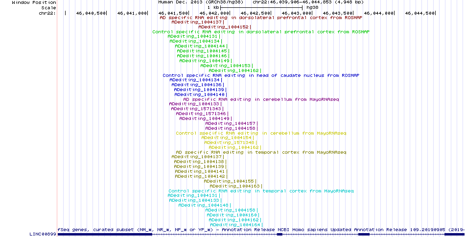Click the Window Position label
This screenshot has height=237, width=465.
(34, 2)
